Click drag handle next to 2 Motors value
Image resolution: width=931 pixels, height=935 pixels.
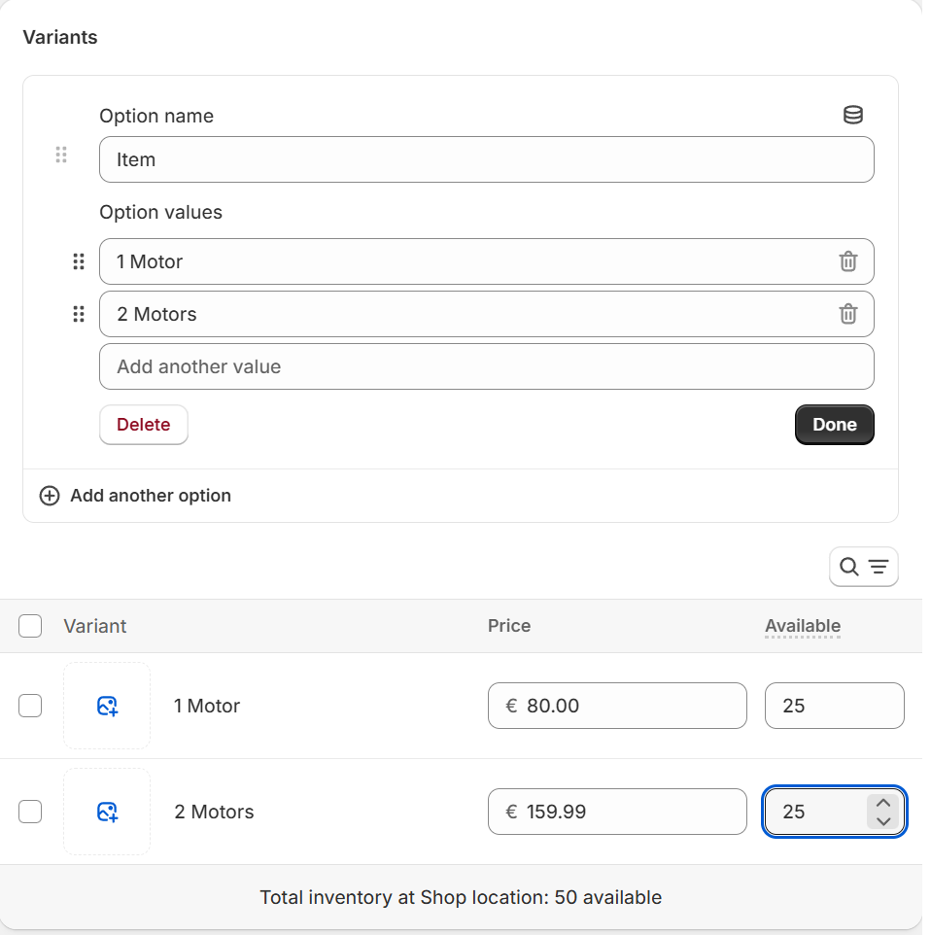pyautogui.click(x=79, y=314)
